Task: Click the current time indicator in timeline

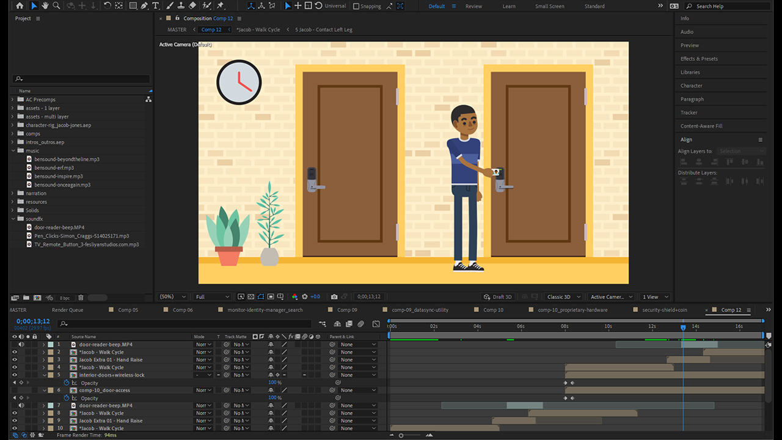Action: click(683, 328)
